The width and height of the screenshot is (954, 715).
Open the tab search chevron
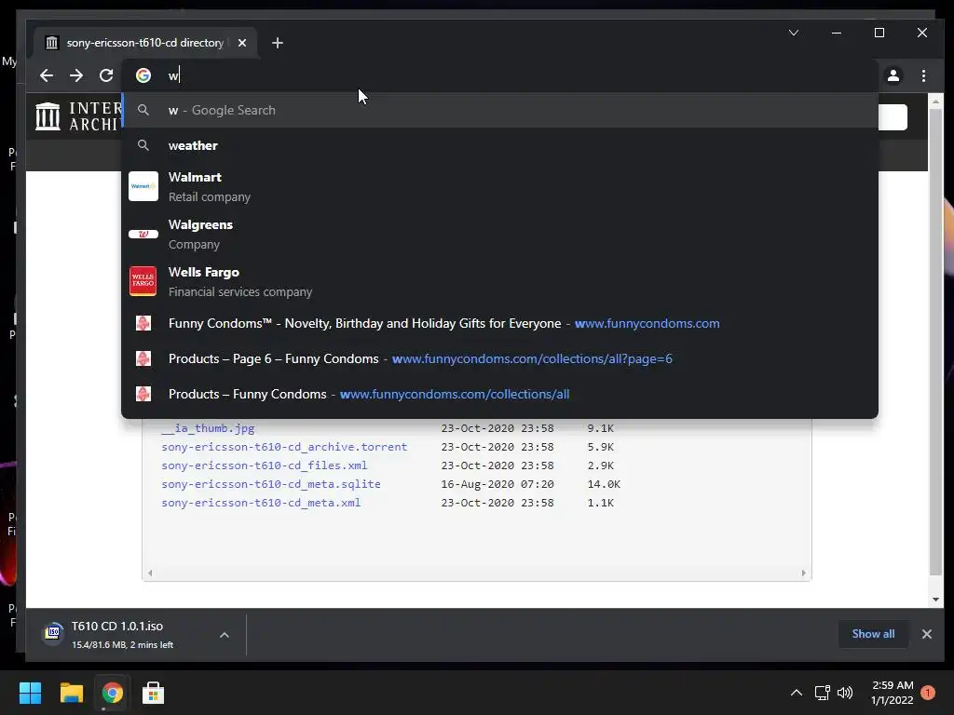click(794, 33)
